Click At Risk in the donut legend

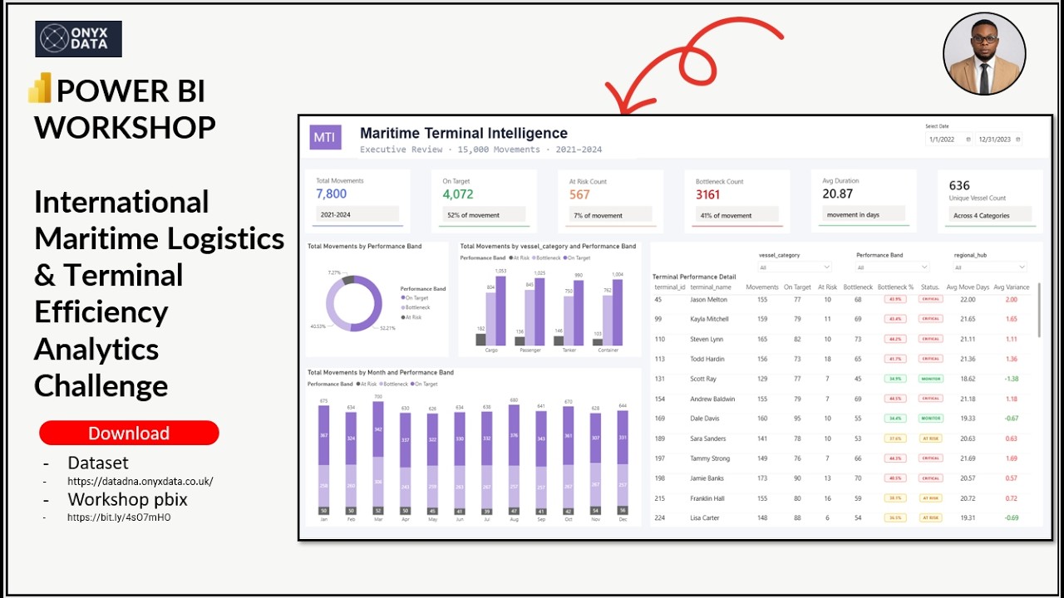[x=411, y=317]
